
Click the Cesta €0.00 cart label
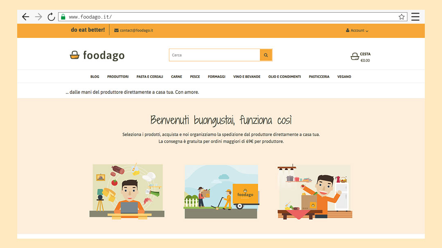[x=365, y=57]
